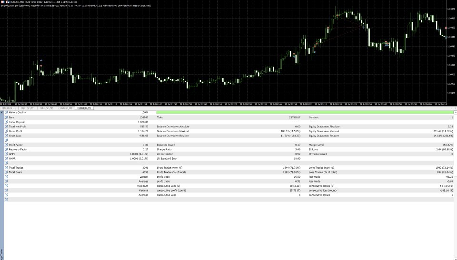Click the edit icon beside Total Net Profit

pos(6,126)
